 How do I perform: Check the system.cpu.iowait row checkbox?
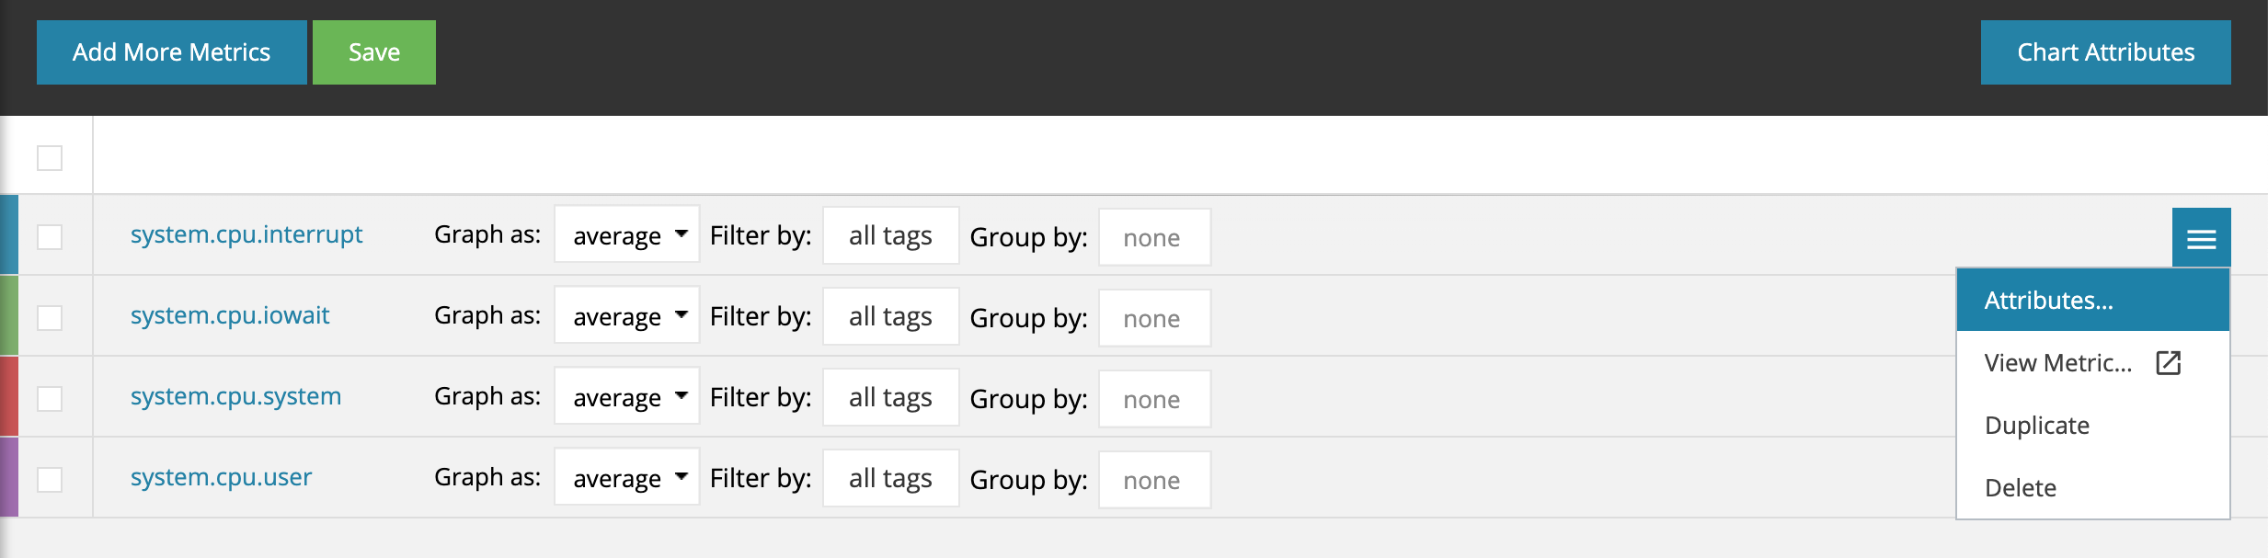coord(50,318)
